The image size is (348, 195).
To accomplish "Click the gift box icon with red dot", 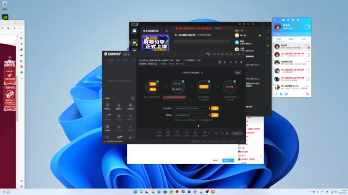I will pos(220,62).
